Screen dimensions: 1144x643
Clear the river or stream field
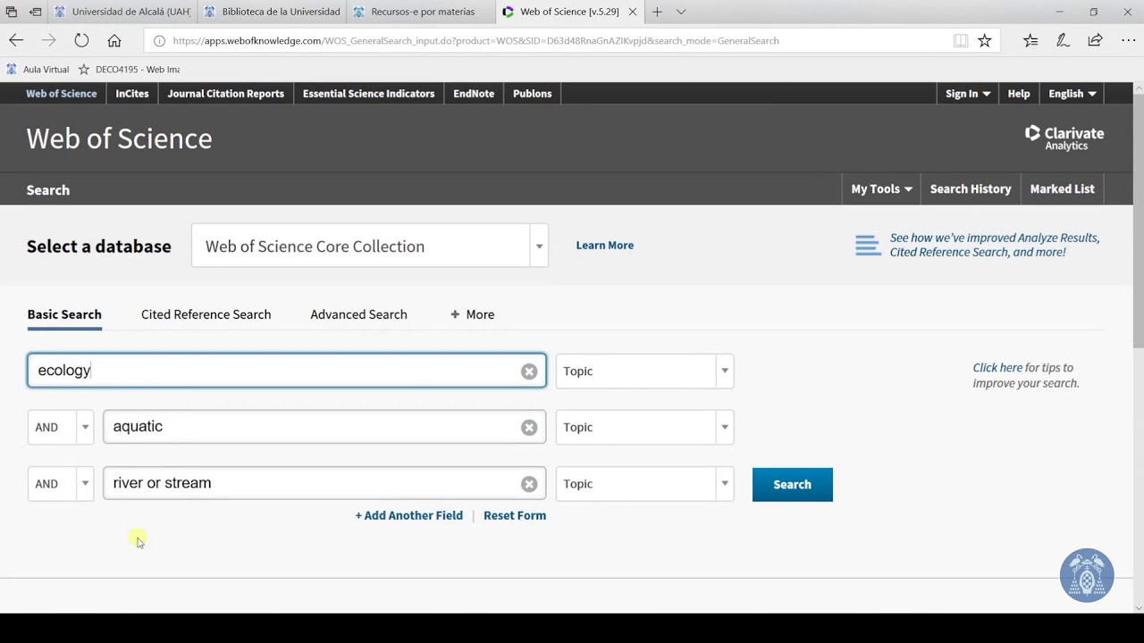pos(529,483)
